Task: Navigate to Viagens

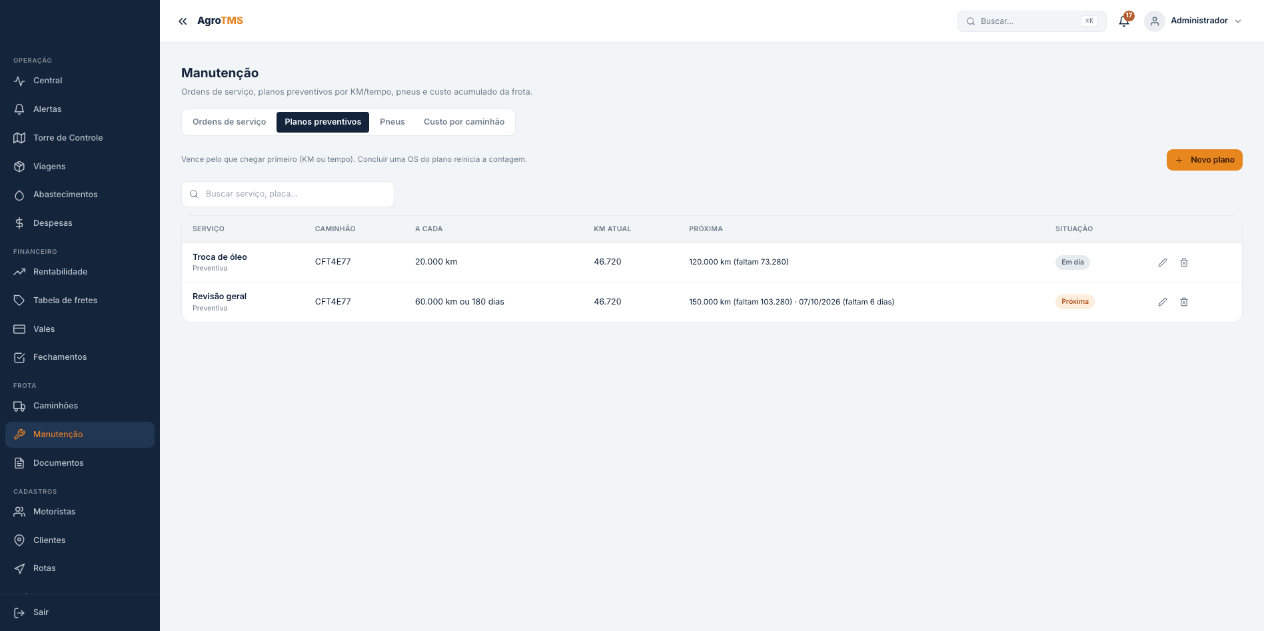Action: point(80,167)
